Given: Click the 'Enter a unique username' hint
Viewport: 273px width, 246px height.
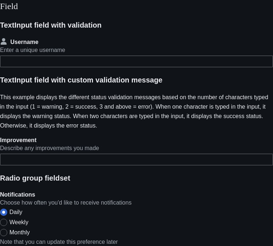Looking at the screenshot, I should [x=33, y=50].
